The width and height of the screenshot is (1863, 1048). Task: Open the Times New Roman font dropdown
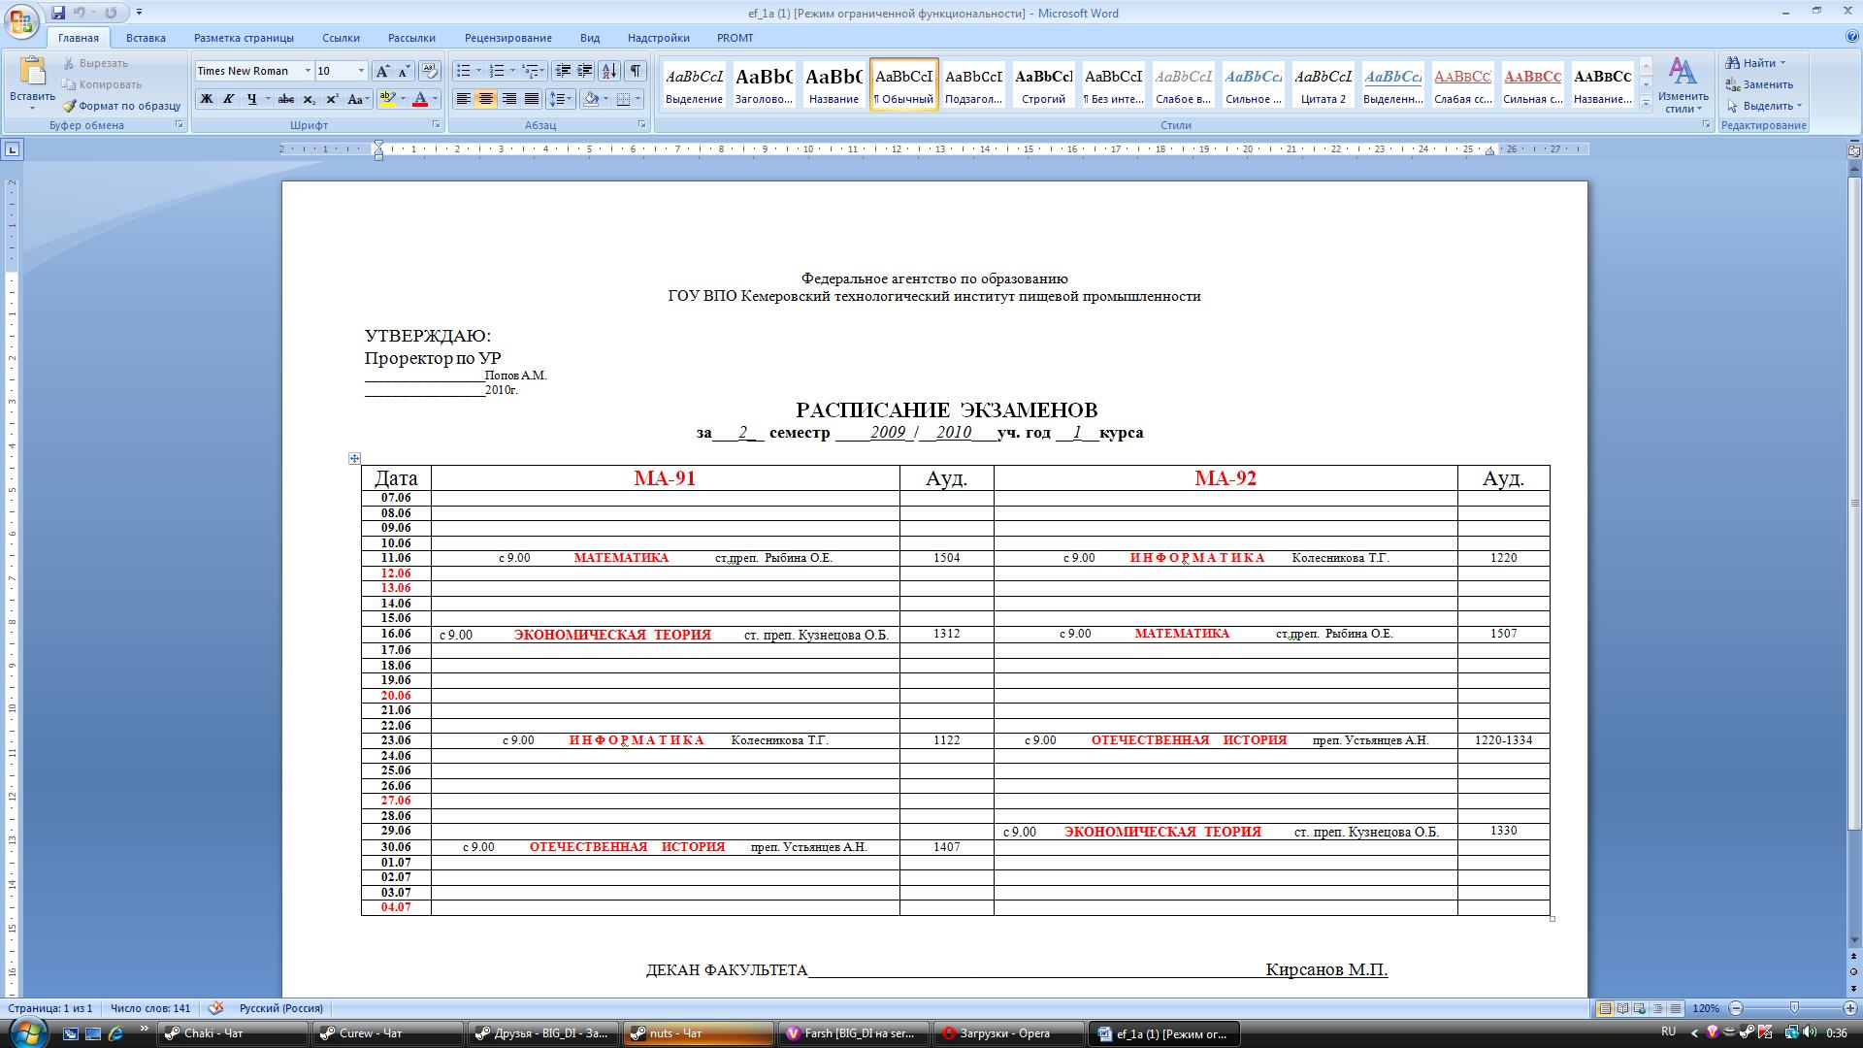[308, 71]
